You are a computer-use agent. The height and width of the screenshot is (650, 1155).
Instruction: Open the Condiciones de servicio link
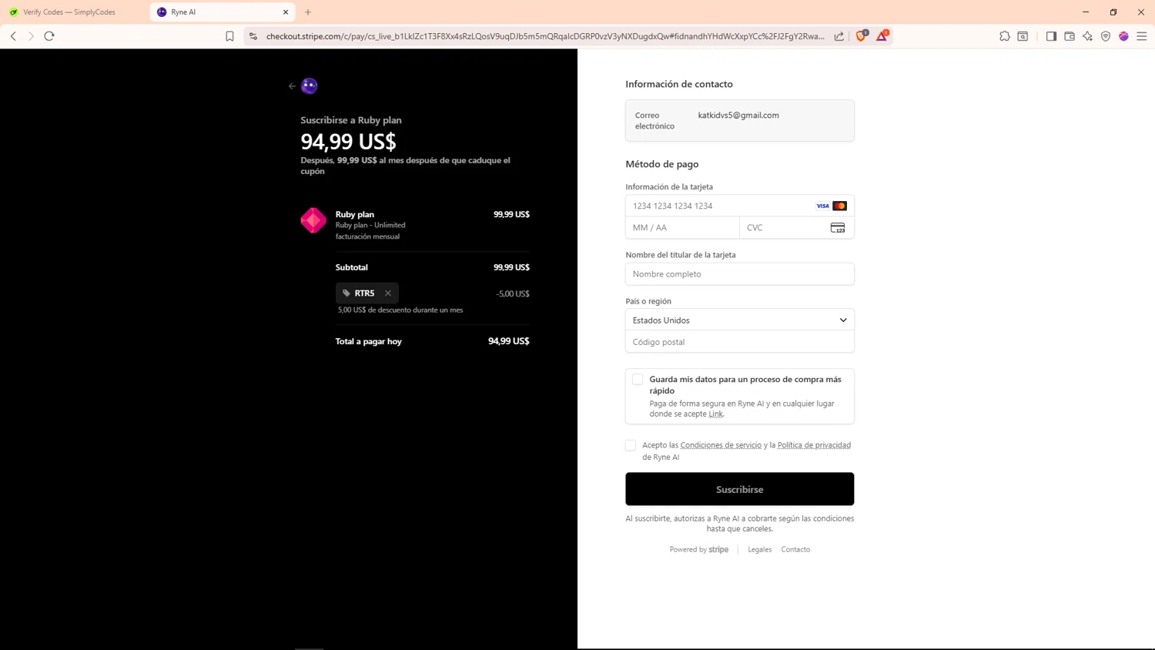coord(721,445)
